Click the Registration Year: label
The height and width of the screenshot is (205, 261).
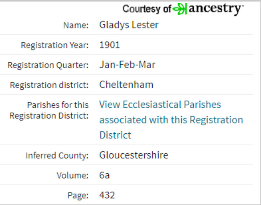[55, 45]
